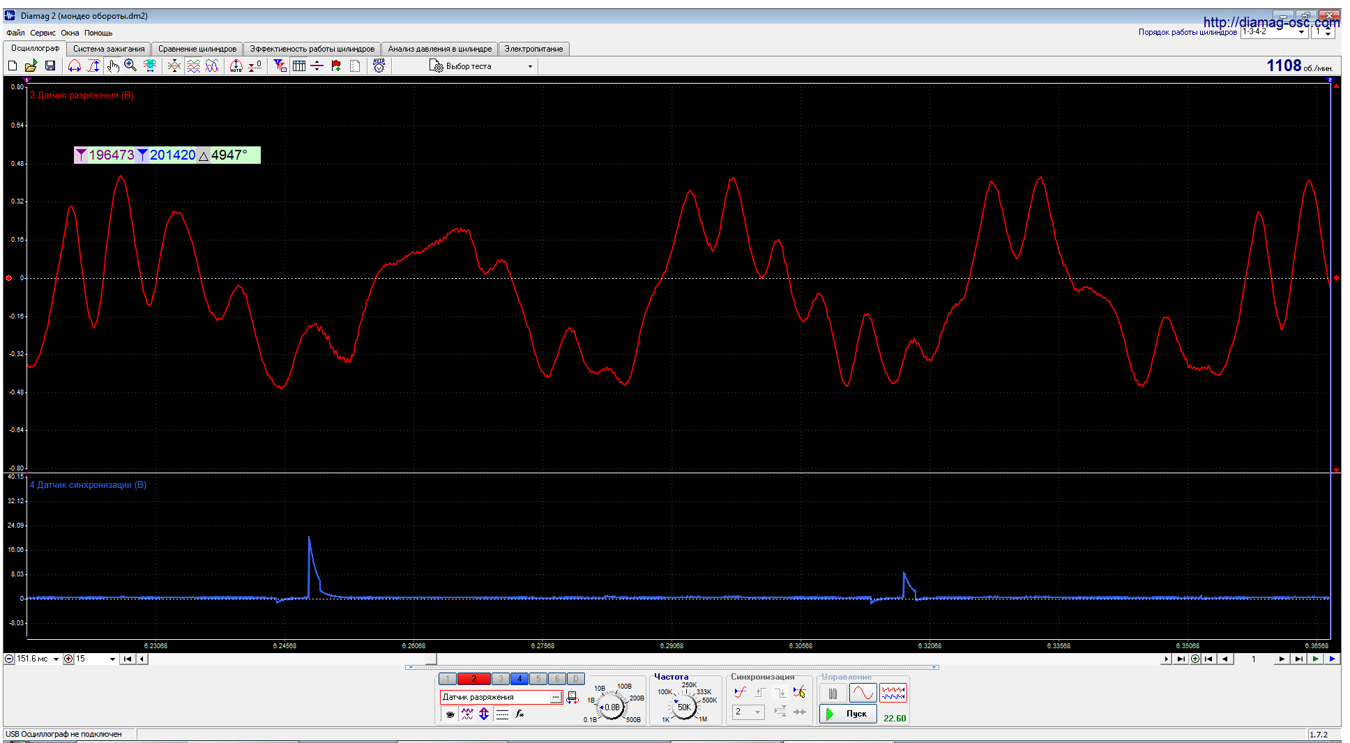Screen dimensions: 1350x743
Task: Click the pause button in Управление
Action: tap(833, 694)
